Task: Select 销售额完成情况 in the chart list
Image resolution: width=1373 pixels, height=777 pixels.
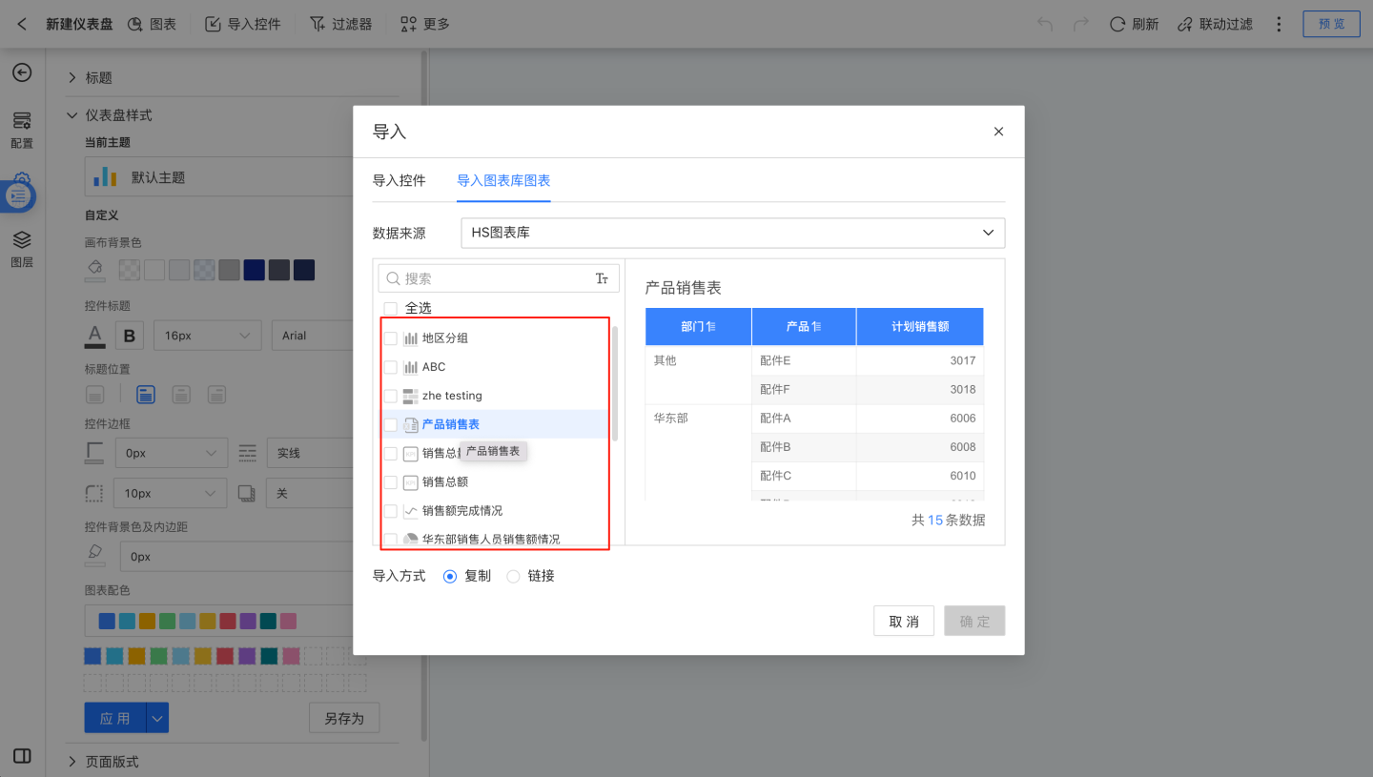Action: coord(461,511)
